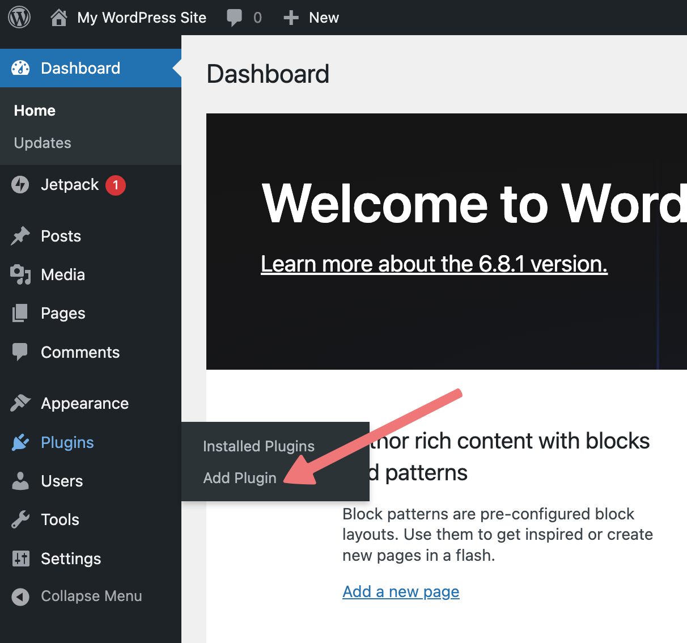Choose Installed Plugins from the flyout

coord(258,446)
